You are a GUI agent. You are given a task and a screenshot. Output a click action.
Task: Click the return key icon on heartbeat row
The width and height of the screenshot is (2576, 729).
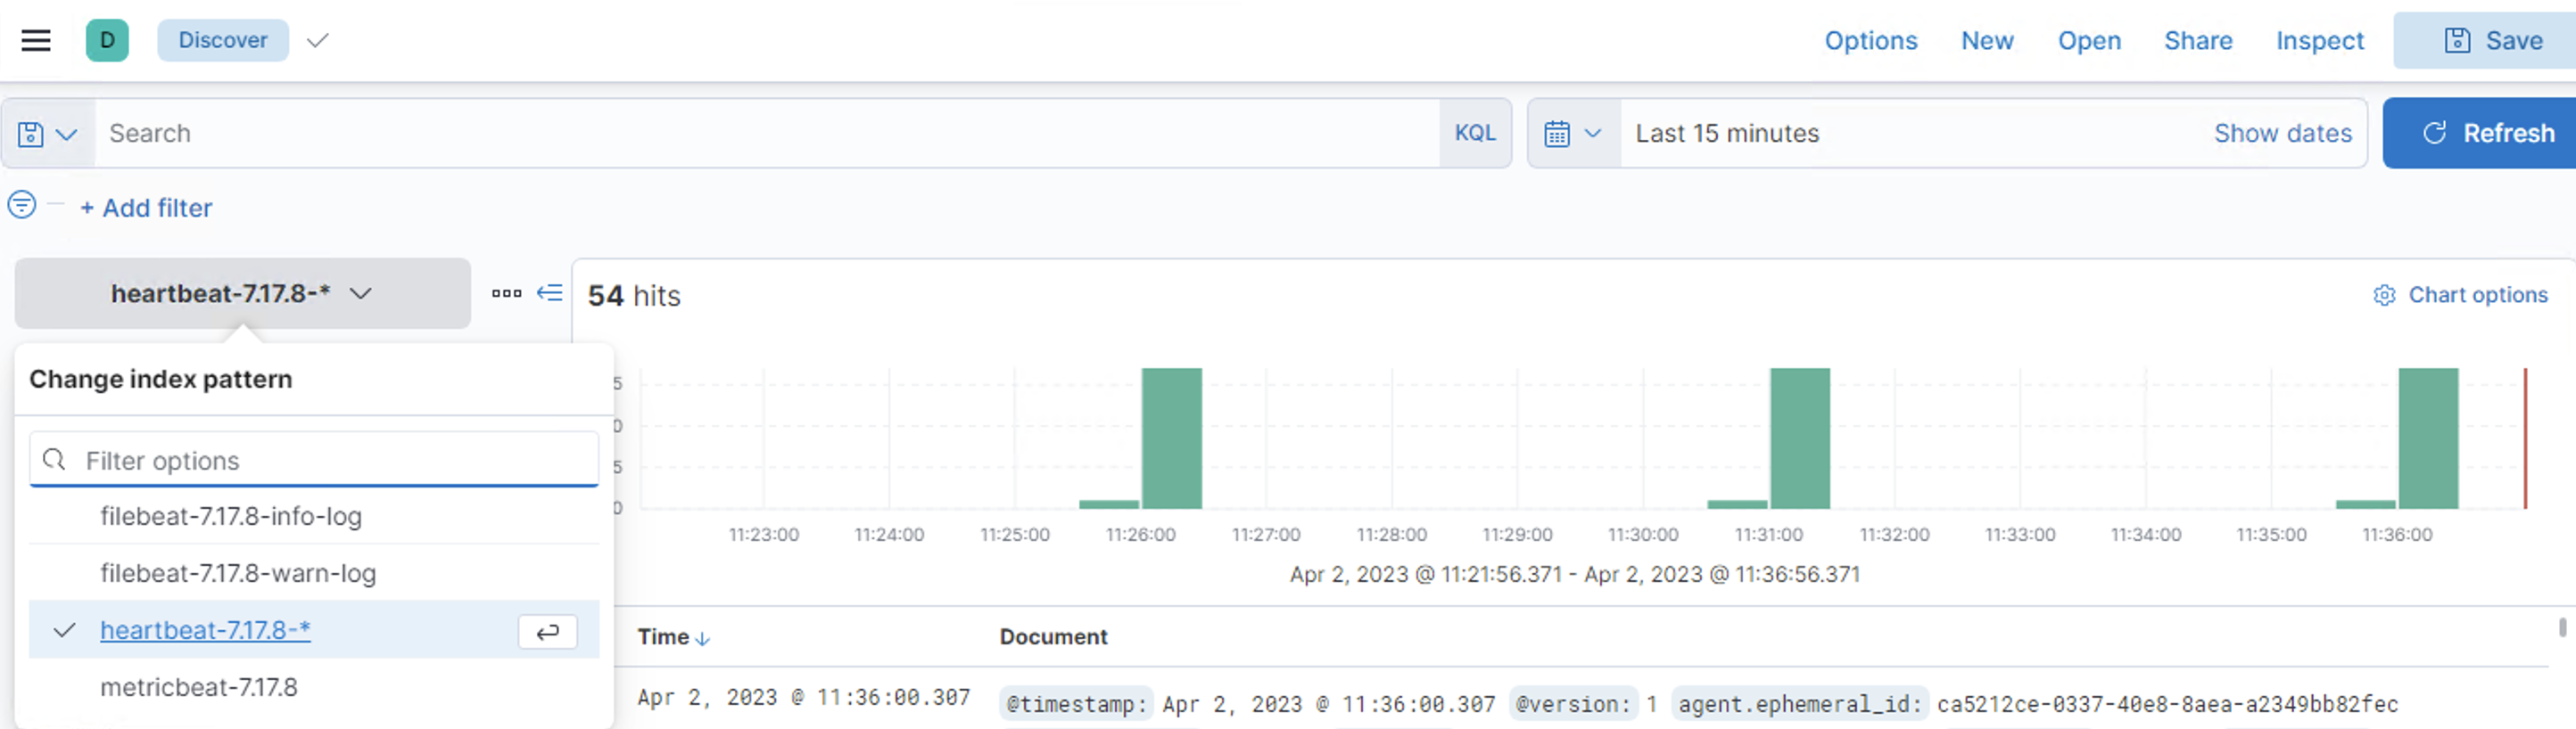point(547,631)
